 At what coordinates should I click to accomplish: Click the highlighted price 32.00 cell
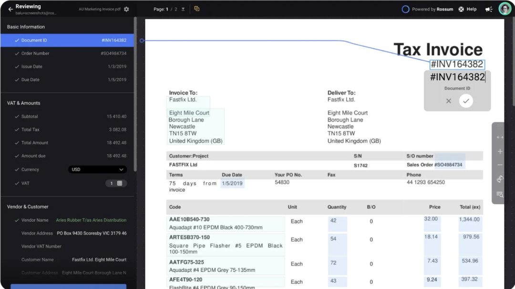[x=432, y=224]
